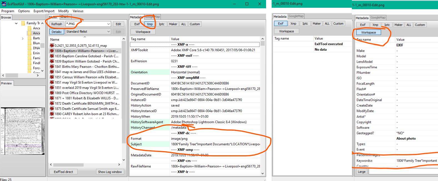Click the Family Tr folder icon
Image resolution: width=438 pixels, height=181 pixels.
point(23,23)
